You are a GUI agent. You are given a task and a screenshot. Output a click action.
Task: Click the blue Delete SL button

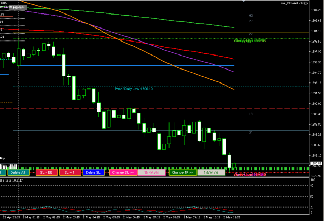point(93,172)
